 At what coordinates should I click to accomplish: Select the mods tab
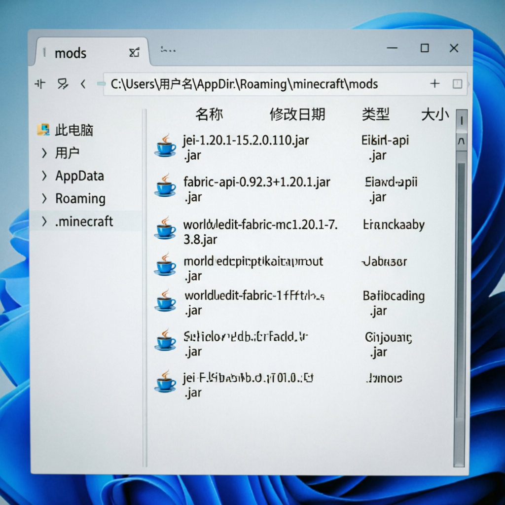click(92, 52)
